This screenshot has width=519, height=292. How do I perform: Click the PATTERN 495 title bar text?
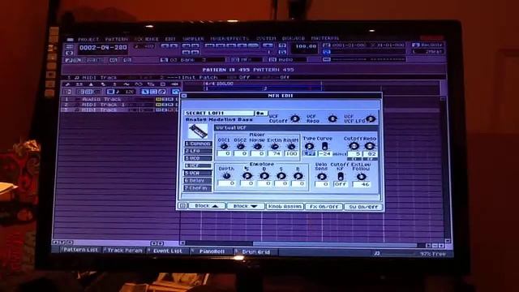coord(248,70)
